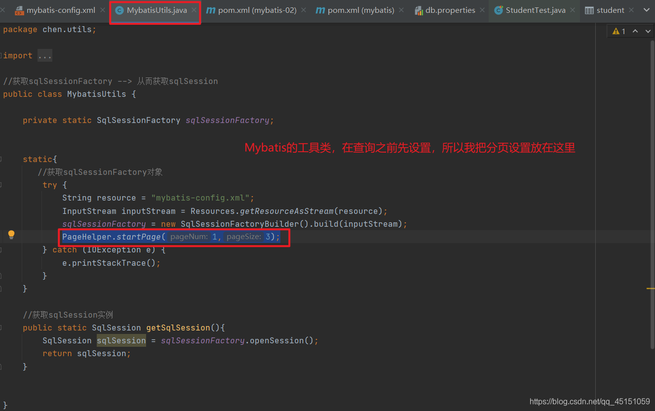Click the MybatisUtils class name declaration

coord(97,94)
